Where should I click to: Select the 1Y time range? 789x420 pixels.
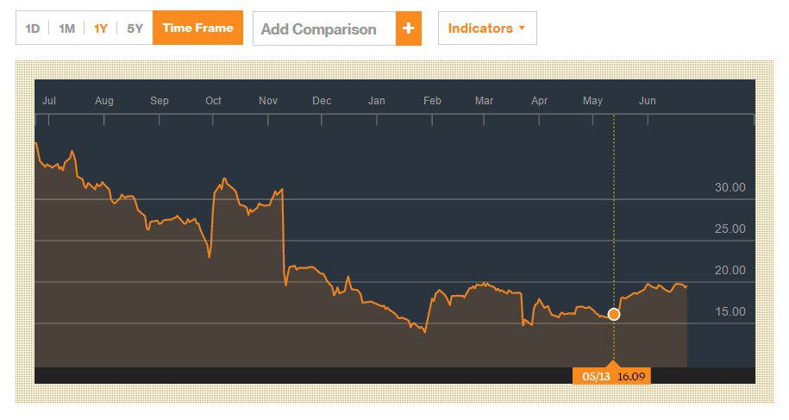[x=101, y=28]
